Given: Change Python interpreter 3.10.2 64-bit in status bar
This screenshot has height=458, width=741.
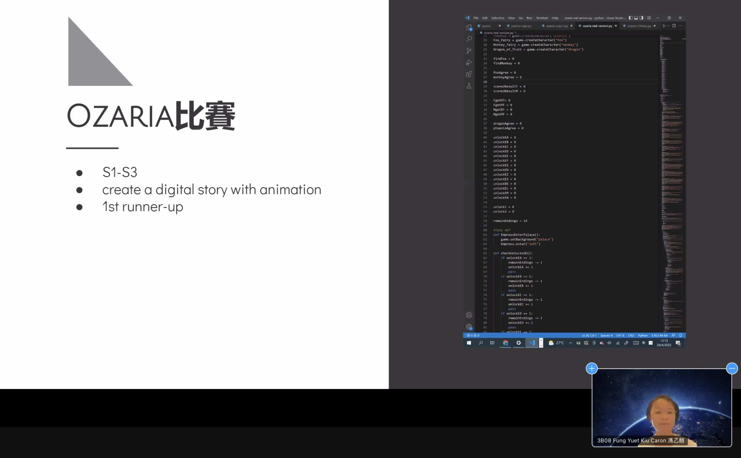Looking at the screenshot, I should 659,335.
